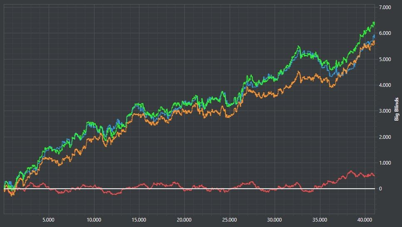Click the 7.000 label on the vertical axis
Screen dimensions: 402x227
coord(385,7)
